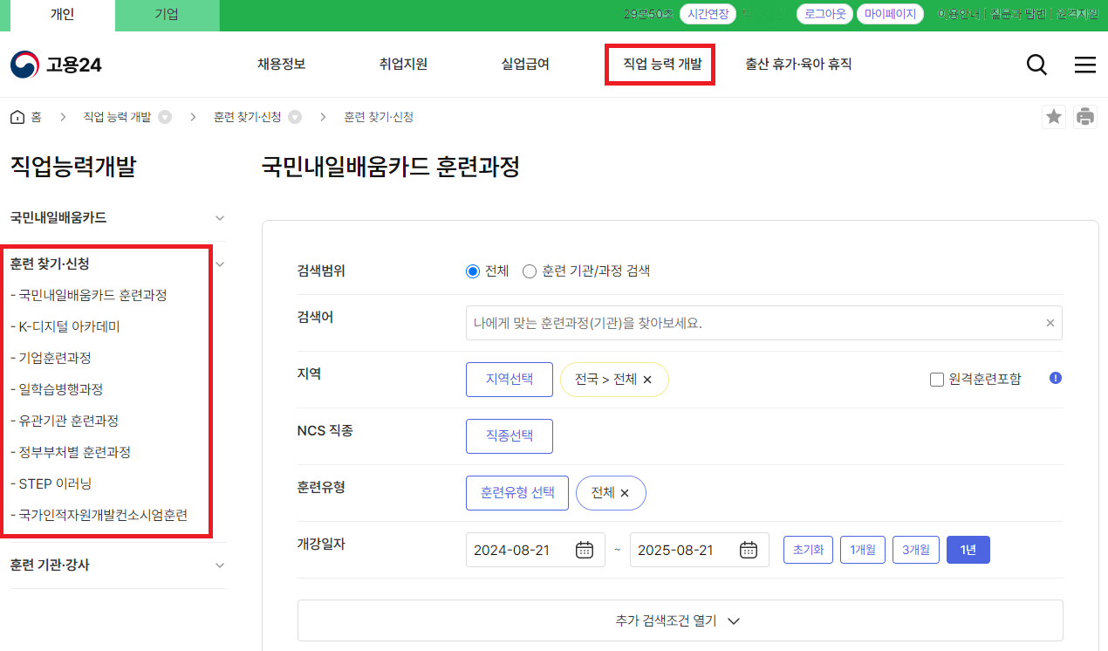
Task: Select 훈련 기관/과정 검색 radio option
Action: [x=530, y=271]
